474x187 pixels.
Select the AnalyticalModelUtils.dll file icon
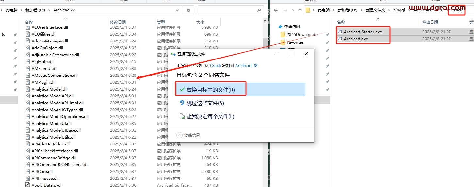28,137
